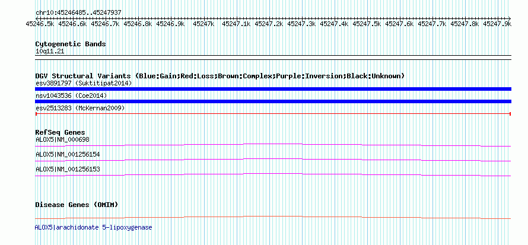The width and height of the screenshot is (528, 245).
Task: Click the magenta gene line for NM_001256154
Action: point(273,160)
